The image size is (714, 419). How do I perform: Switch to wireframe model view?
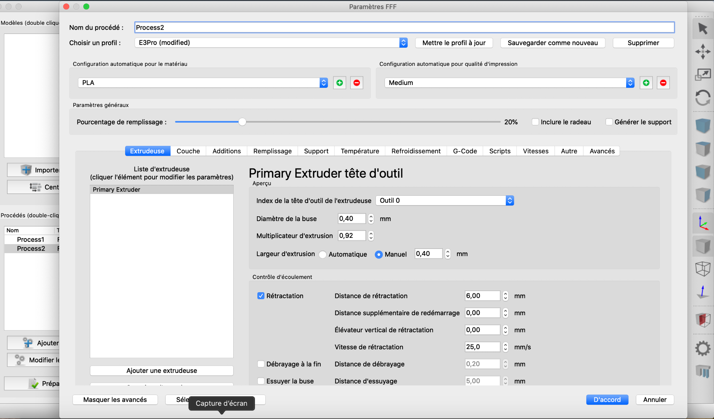tap(702, 269)
